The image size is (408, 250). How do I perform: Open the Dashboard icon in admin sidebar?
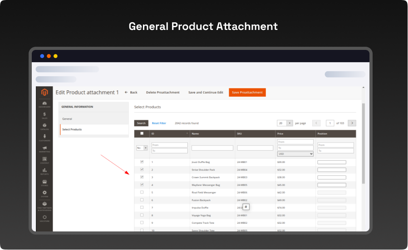(x=44, y=104)
